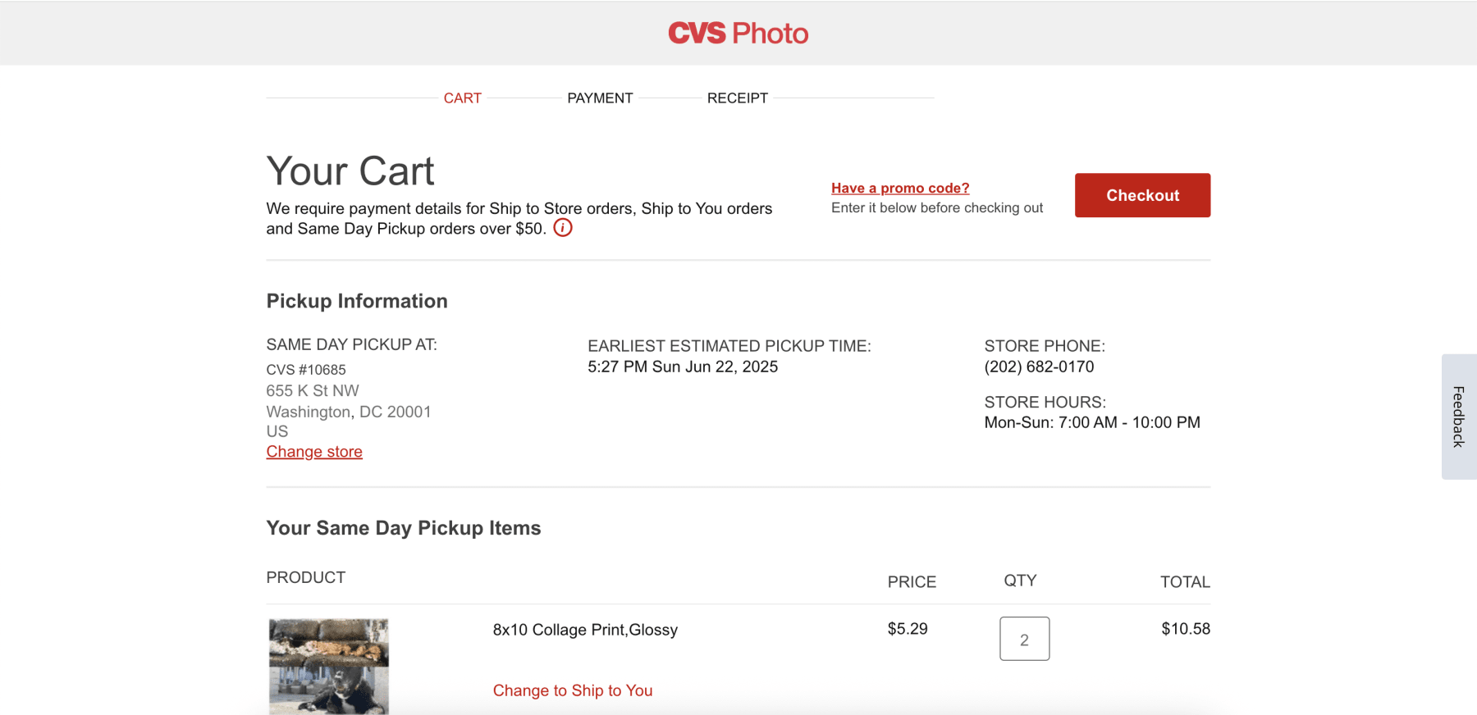Click the $10.58 line total
Screen dimensions: 1477x715
click(1185, 629)
